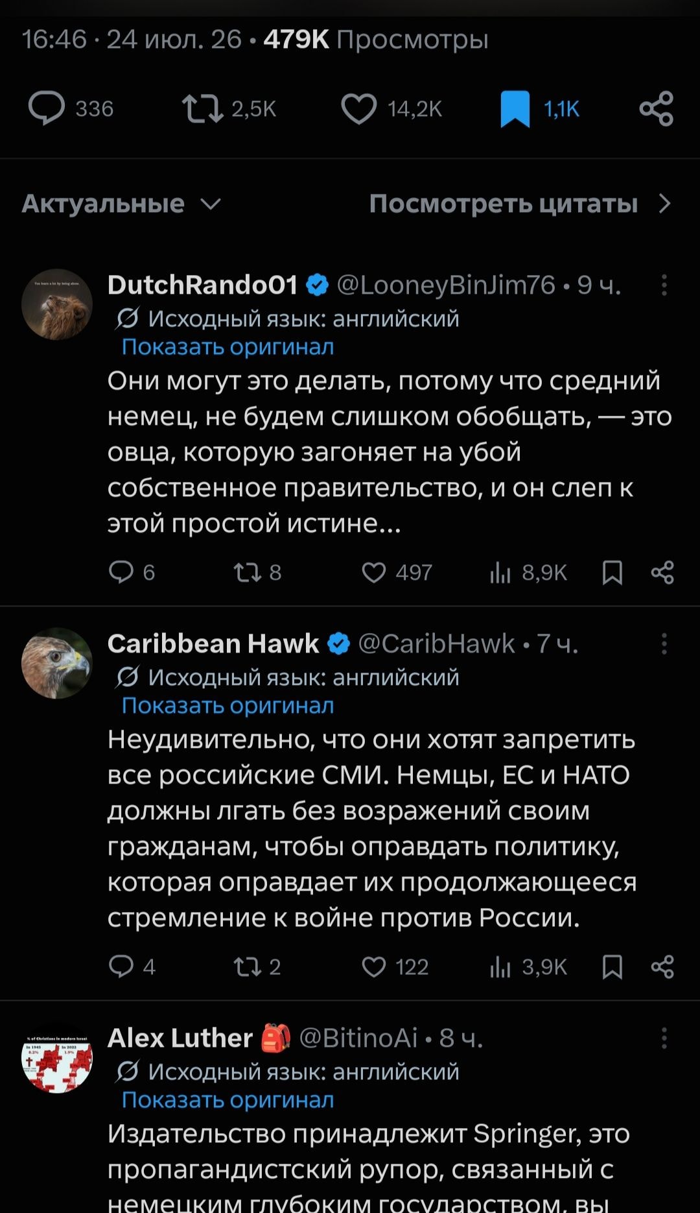This screenshot has width=700, height=1213.
Task: Bookmark DutchRando01's reply
Action: [x=612, y=572]
